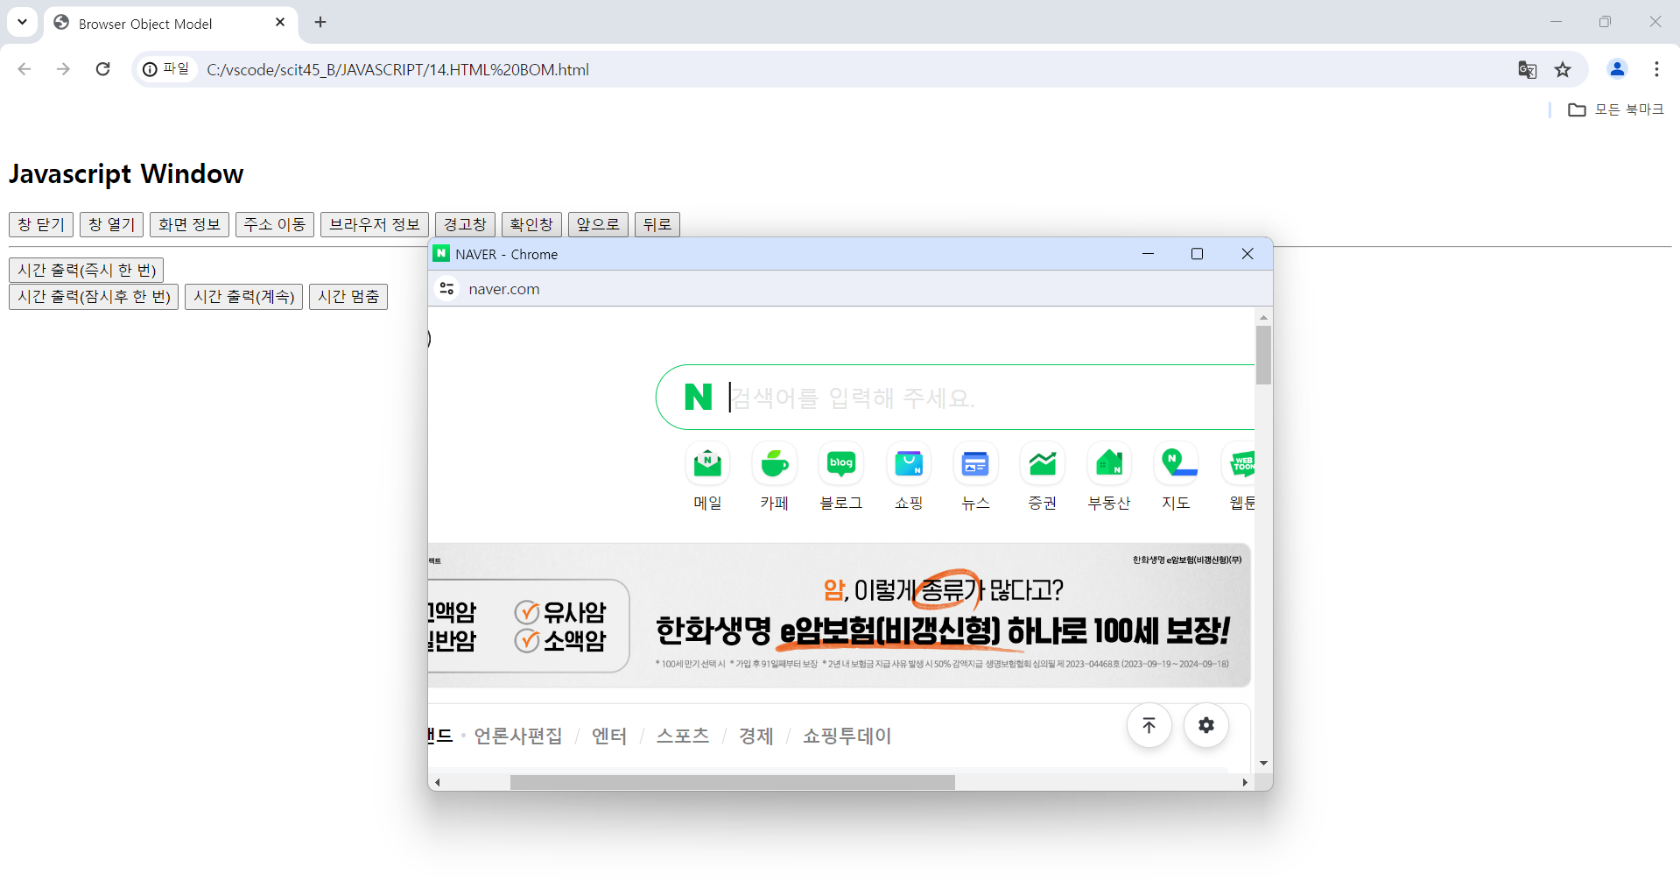Viewport: 1680px width, 888px height.
Task: Open the Chrome profile avatar
Action: click(1617, 69)
